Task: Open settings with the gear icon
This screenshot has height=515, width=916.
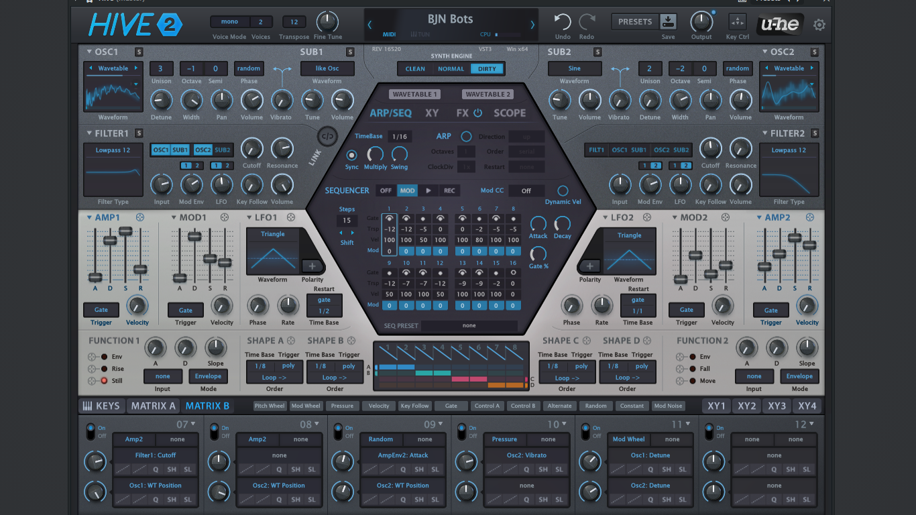Action: [x=819, y=25]
